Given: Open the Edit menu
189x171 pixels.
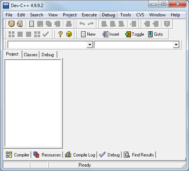Looking at the screenshot, I should pyautogui.click(x=21, y=15).
